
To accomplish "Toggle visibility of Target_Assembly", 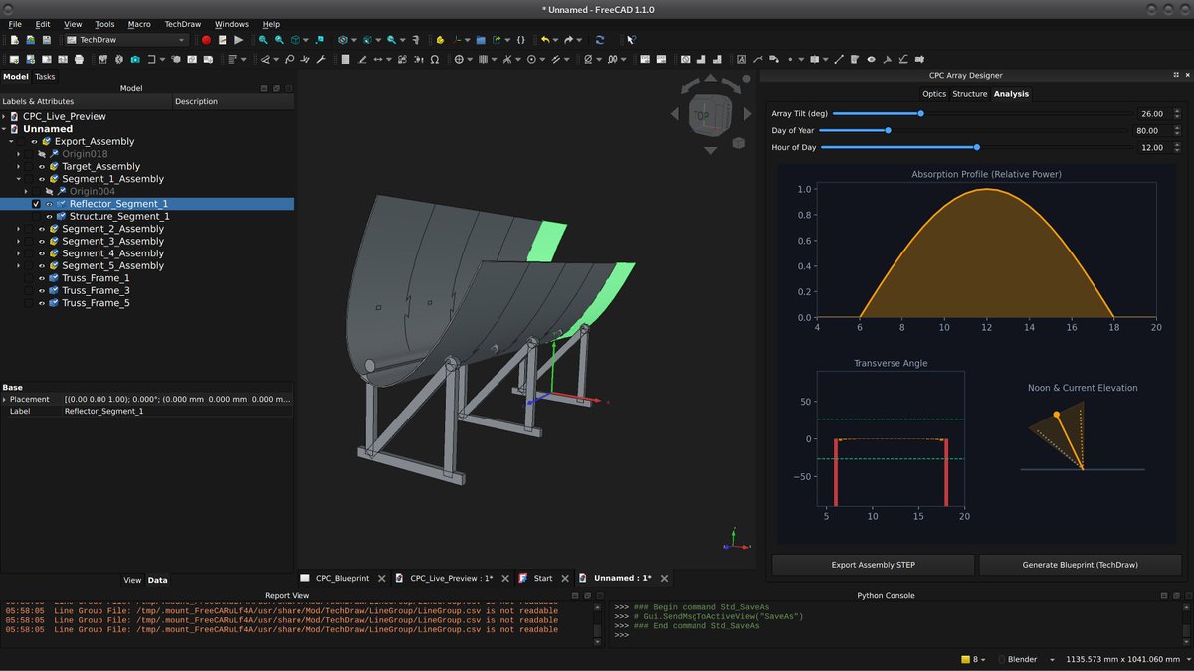I will pos(41,167).
